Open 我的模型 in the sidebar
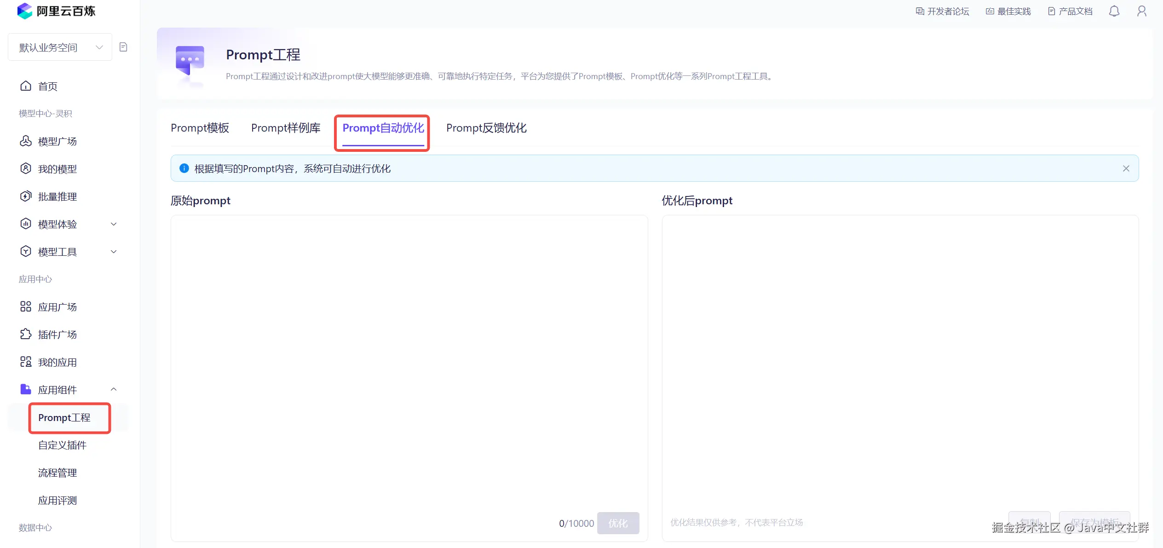The image size is (1163, 548). pyautogui.click(x=57, y=169)
